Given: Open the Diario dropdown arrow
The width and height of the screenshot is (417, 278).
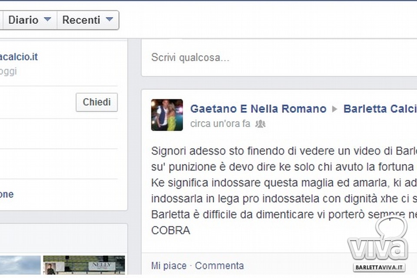Looking at the screenshot, I should (x=48, y=20).
